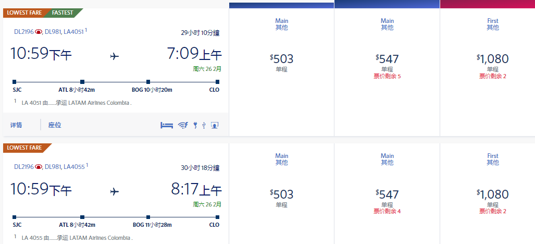Click the green FASTEST badge
The width and height of the screenshot is (535, 244).
[x=63, y=13]
